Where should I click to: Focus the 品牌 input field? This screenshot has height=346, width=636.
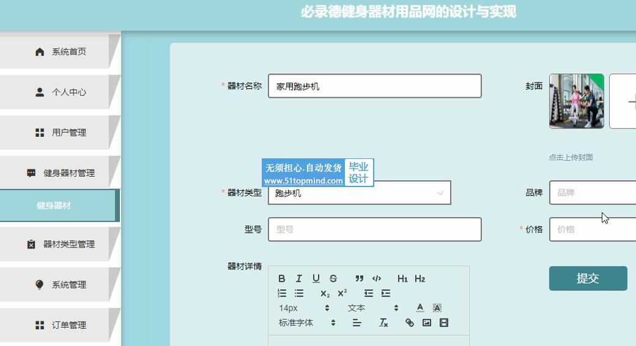(593, 193)
